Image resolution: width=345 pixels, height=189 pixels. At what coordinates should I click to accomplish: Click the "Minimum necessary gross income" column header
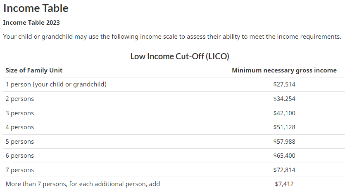(284, 70)
